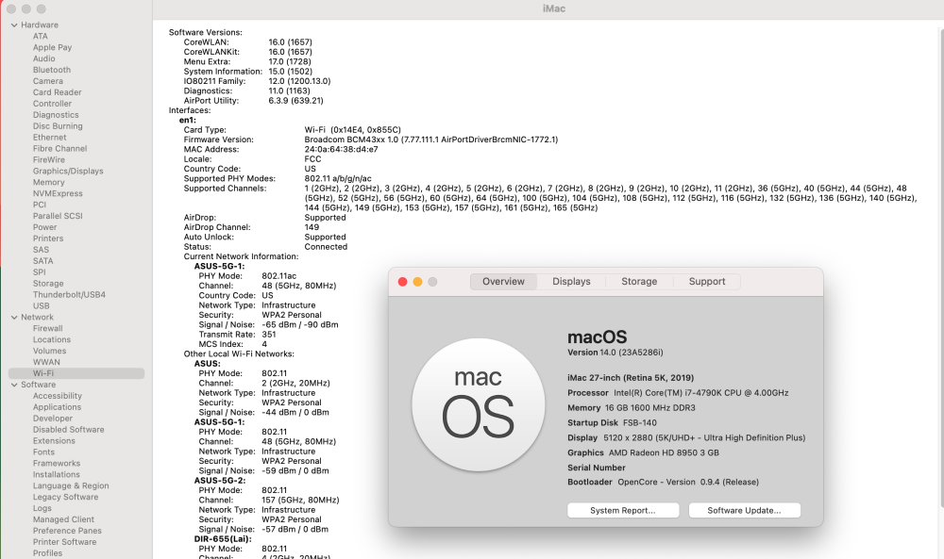944x559 pixels.
Task: Select WWAN under Network
Action: (x=46, y=362)
